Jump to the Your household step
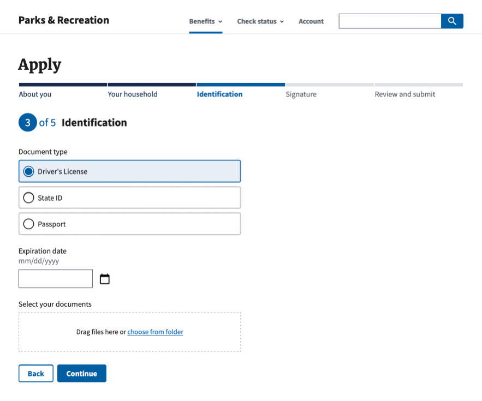This screenshot has width=482, height=401. pos(132,94)
